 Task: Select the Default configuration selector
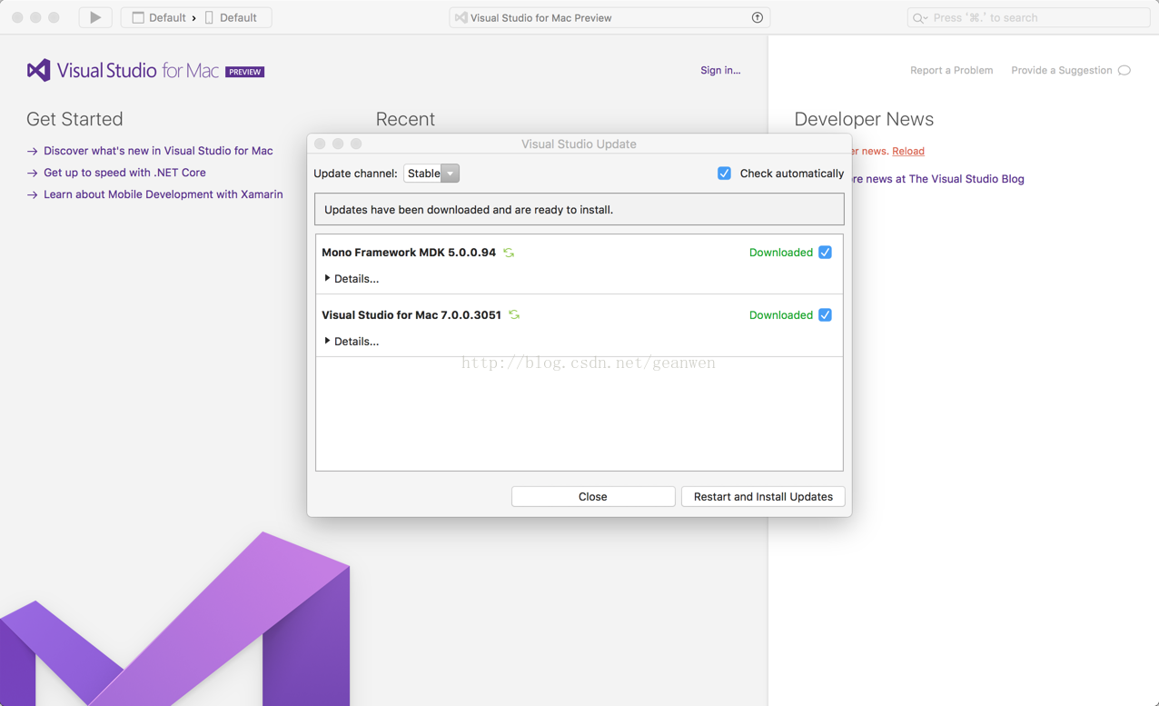click(x=159, y=17)
